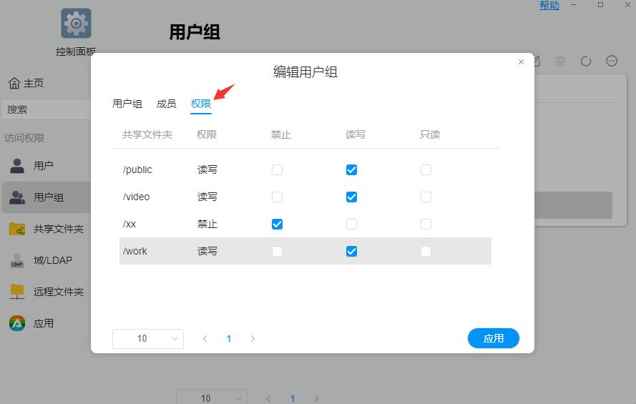
Task: Go to the previous page in the dialog
Action: point(205,339)
